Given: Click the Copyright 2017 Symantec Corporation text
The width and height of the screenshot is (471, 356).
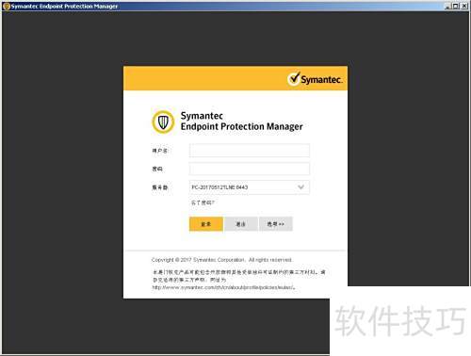Looking at the screenshot, I should [222, 260].
